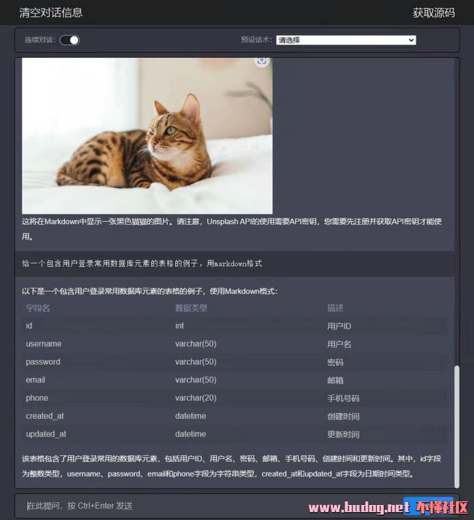Click the 邮箱 description cell

click(335, 380)
